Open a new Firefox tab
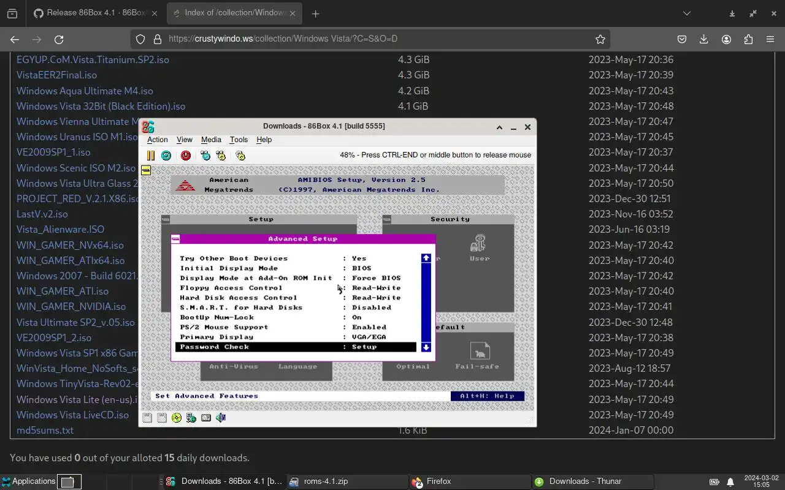Screen dimensions: 785x490 coord(315,13)
